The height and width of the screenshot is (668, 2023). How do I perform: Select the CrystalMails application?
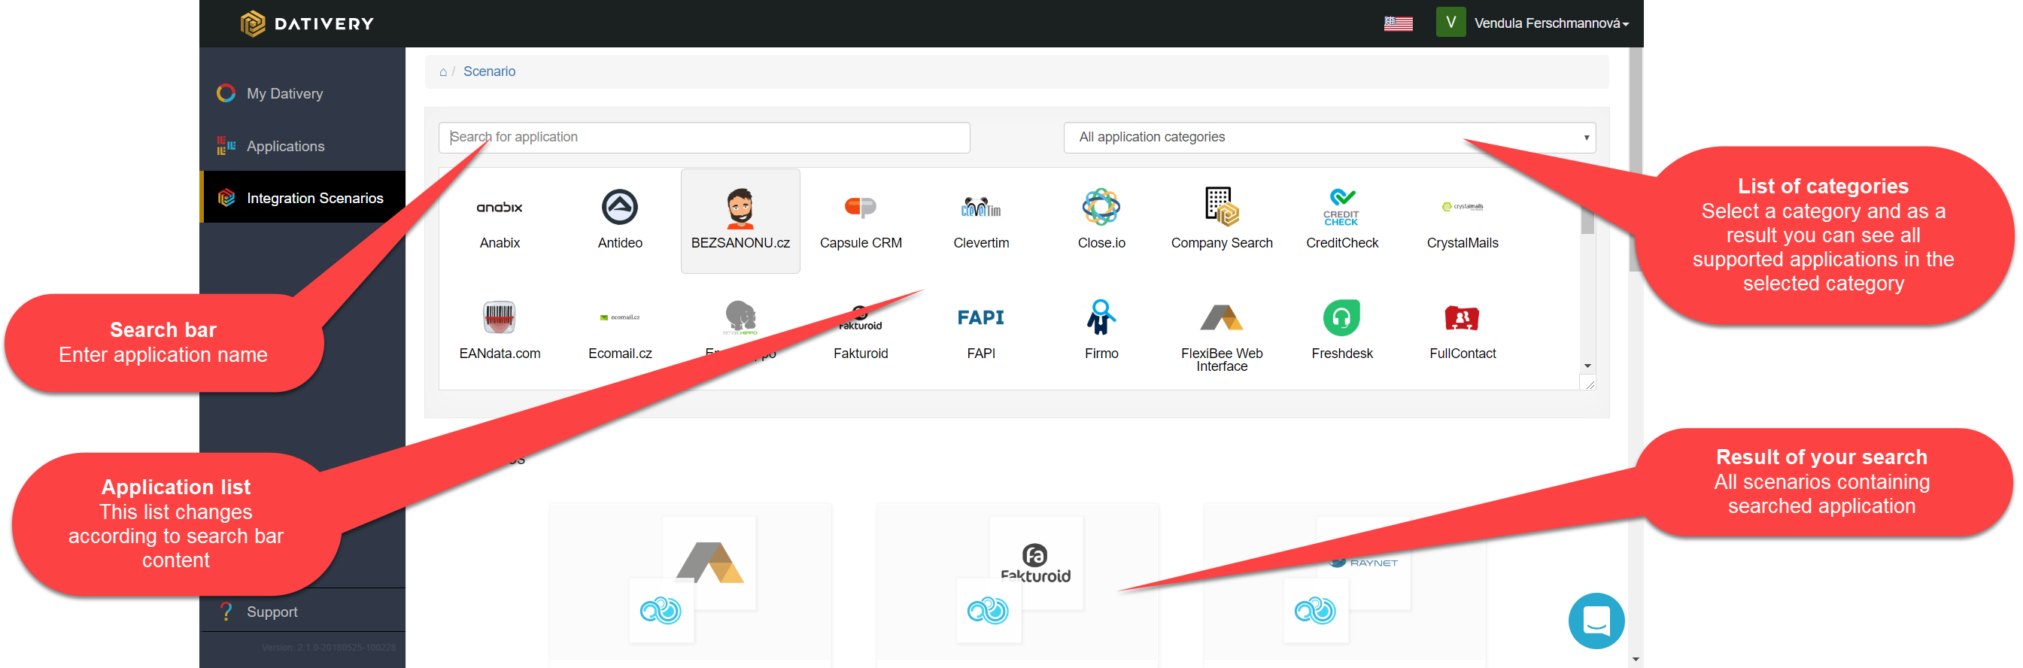coord(1463,221)
